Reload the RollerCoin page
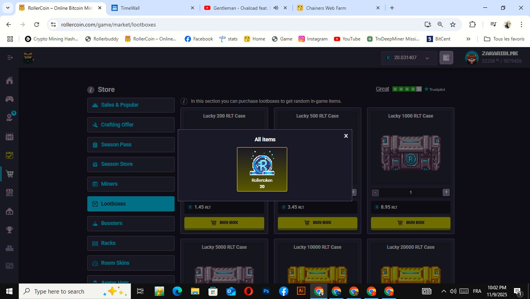This screenshot has width=530, height=299. [x=37, y=25]
